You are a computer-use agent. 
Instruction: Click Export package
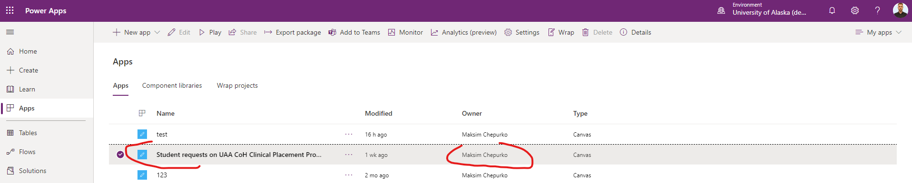[293, 32]
